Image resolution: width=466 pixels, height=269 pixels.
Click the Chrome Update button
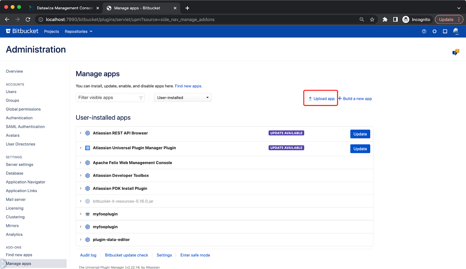click(449, 20)
